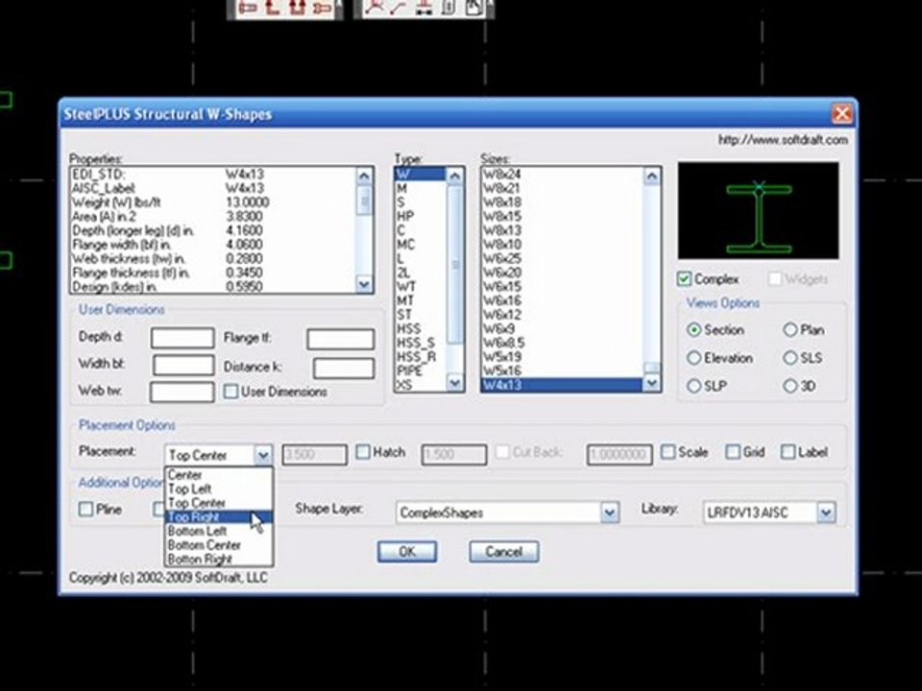Click the Type list scrollbar thumb
This screenshot has width=922, height=691.
pos(454,265)
